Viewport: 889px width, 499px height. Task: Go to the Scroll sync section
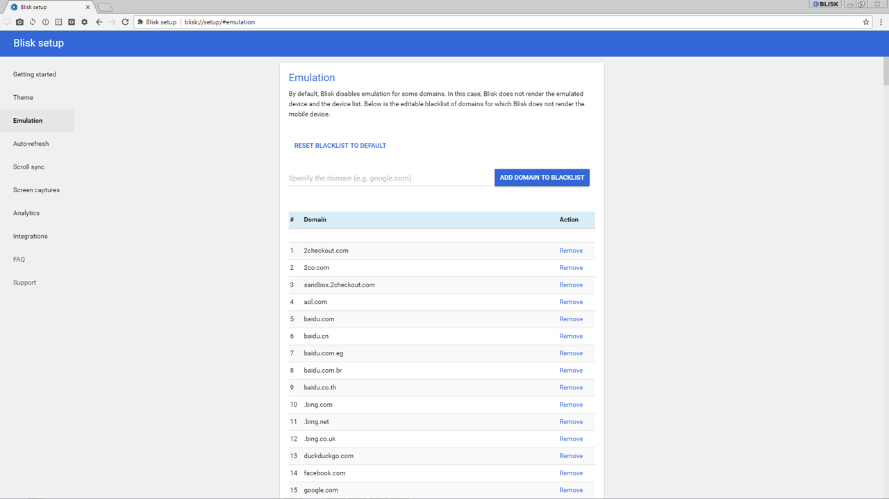(28, 167)
